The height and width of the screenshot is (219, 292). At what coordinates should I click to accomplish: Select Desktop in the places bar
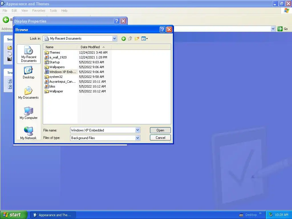(x=29, y=73)
